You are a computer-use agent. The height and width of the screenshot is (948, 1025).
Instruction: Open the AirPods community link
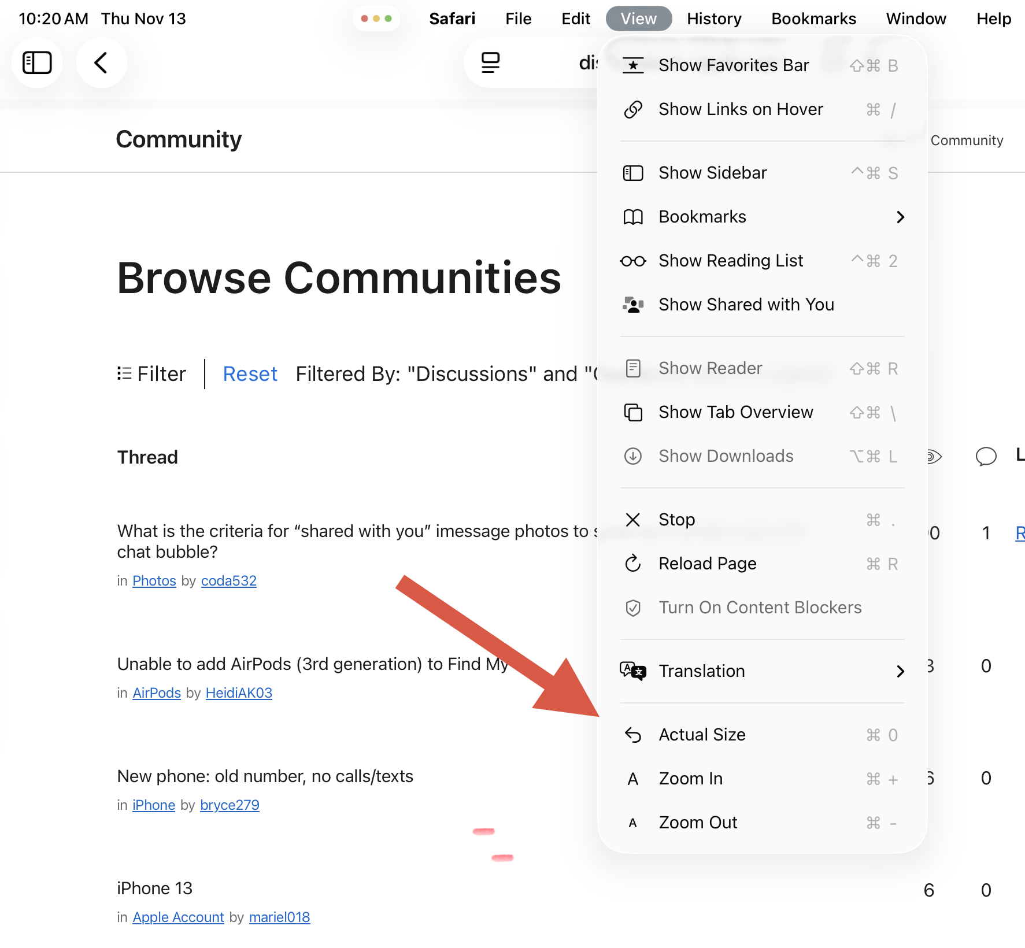coord(157,693)
